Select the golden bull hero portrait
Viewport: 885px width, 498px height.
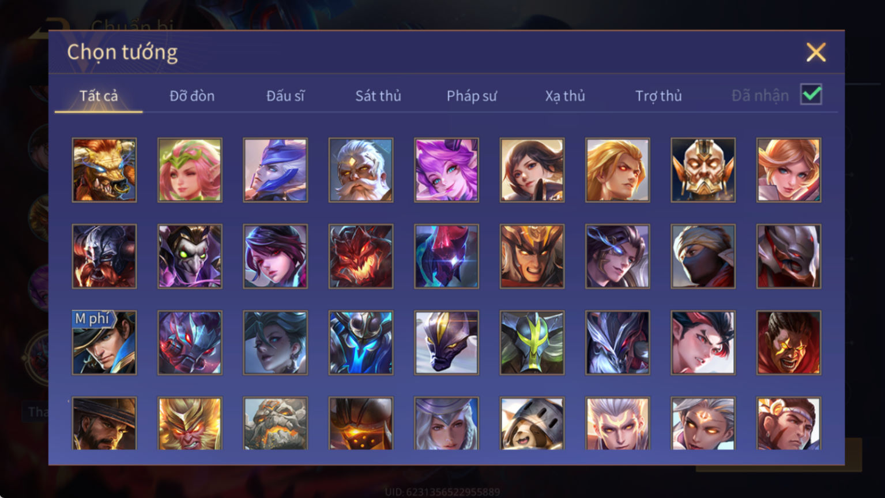104,170
